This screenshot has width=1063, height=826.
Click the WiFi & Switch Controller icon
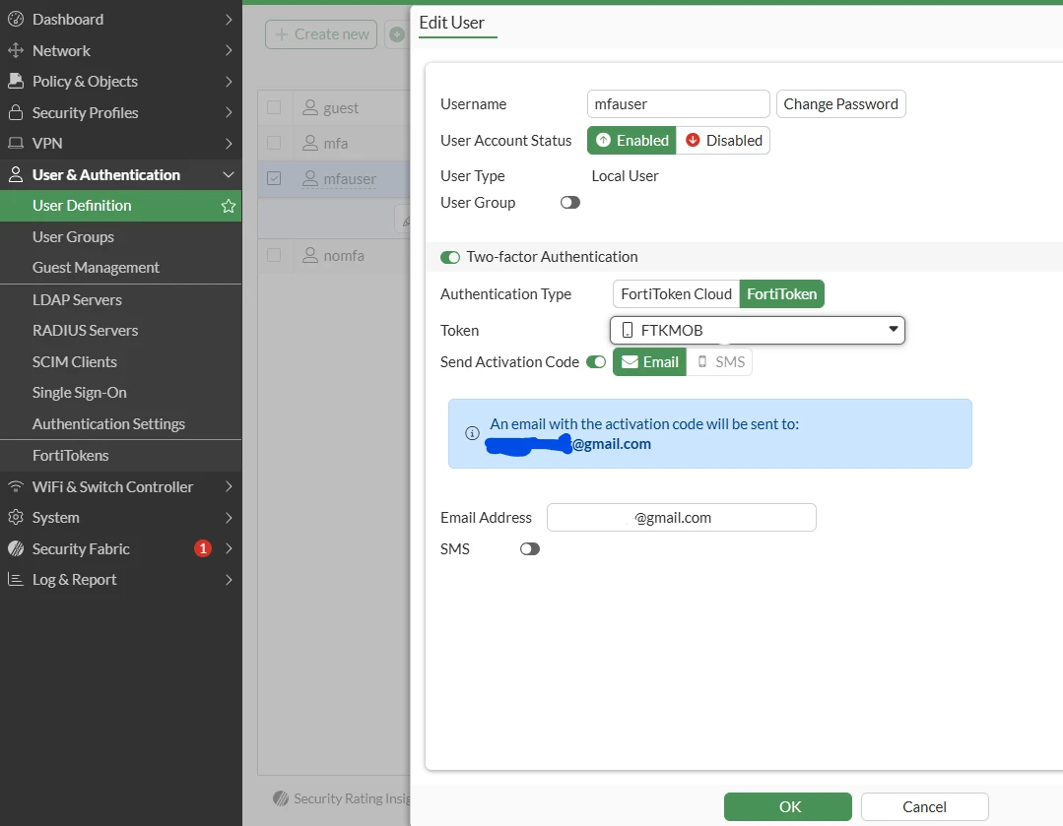pos(16,486)
